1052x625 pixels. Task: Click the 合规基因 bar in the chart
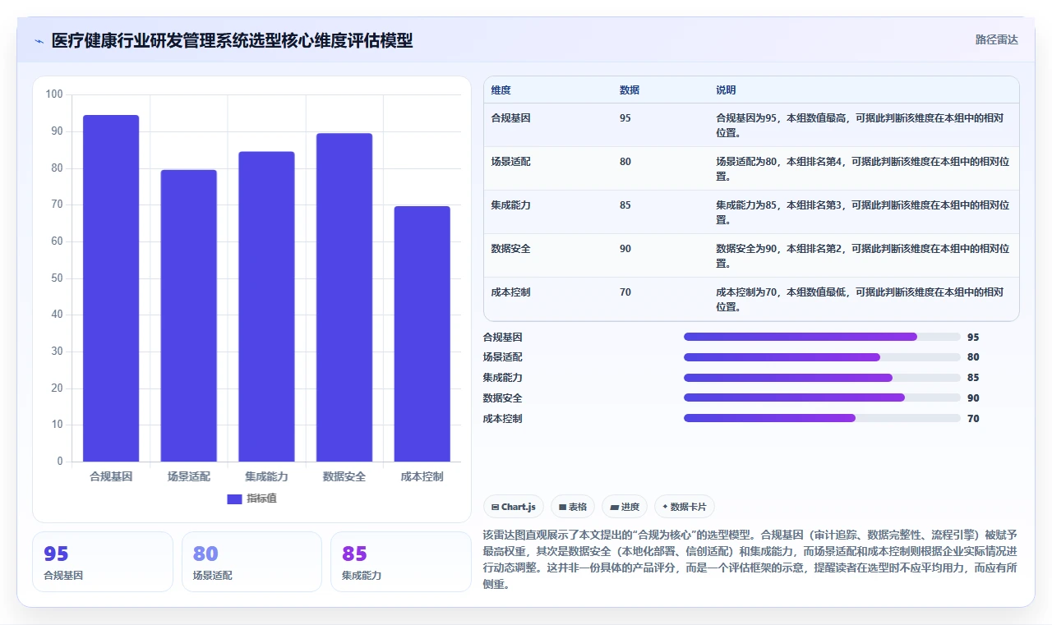(111, 288)
